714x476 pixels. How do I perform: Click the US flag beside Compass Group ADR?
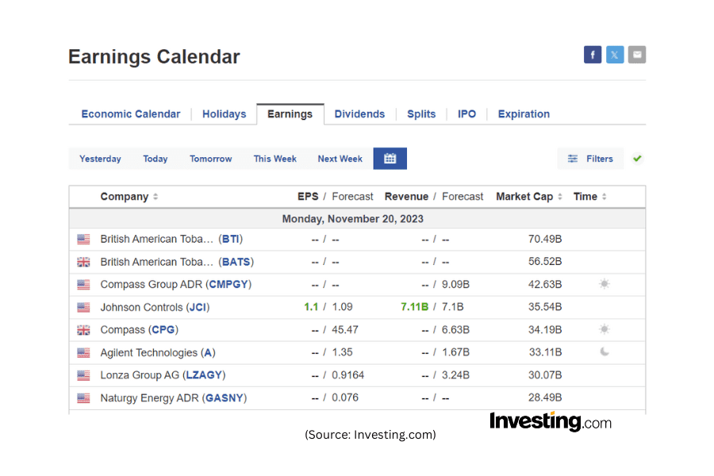[83, 285]
